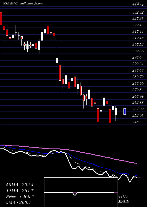The width and height of the screenshot is (147, 207).
Task: Click the Price : 260.7 readout
Action: [20, 197]
